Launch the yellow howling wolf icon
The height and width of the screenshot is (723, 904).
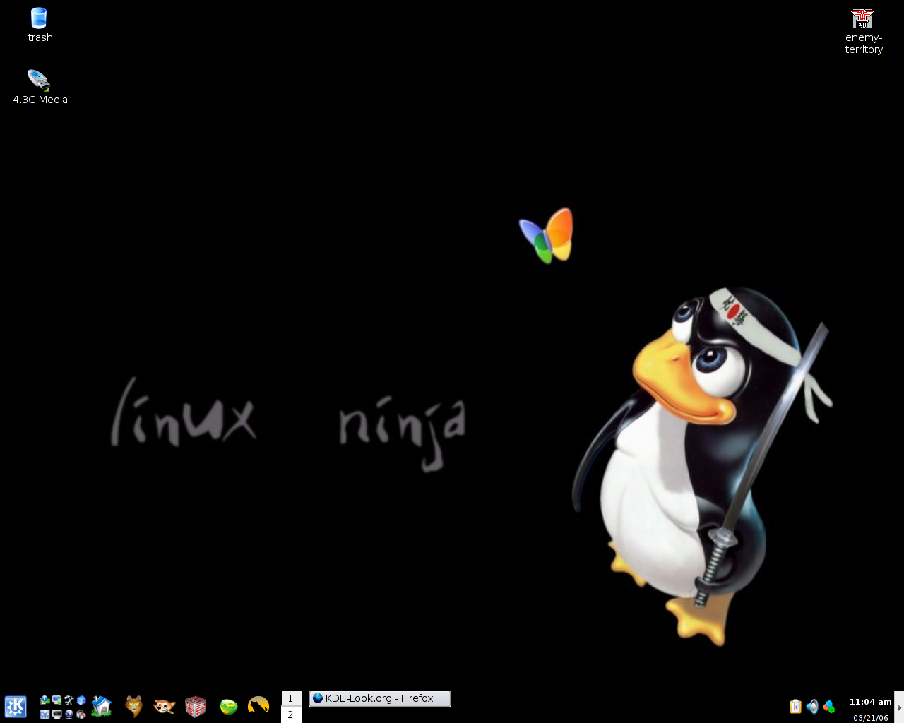[x=258, y=705]
